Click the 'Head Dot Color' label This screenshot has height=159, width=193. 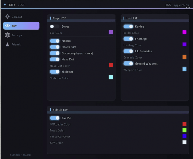coord(60,66)
